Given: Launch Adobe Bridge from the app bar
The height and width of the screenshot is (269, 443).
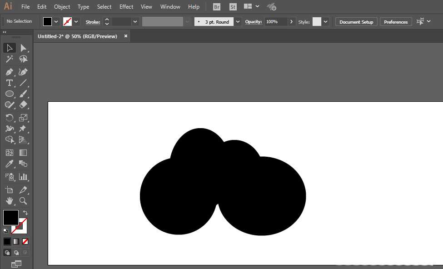Looking at the screenshot, I should 216,6.
